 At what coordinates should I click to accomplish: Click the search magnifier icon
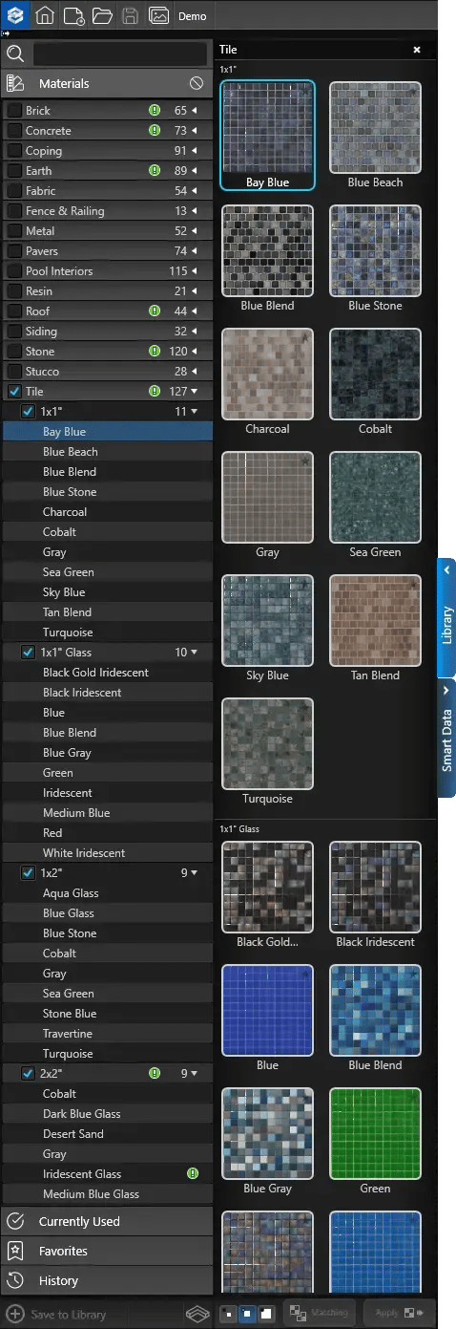point(15,54)
